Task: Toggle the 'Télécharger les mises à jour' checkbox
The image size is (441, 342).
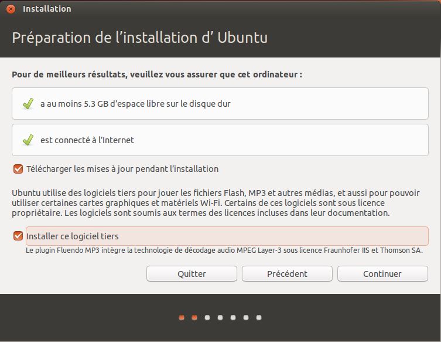Action: click(x=18, y=169)
